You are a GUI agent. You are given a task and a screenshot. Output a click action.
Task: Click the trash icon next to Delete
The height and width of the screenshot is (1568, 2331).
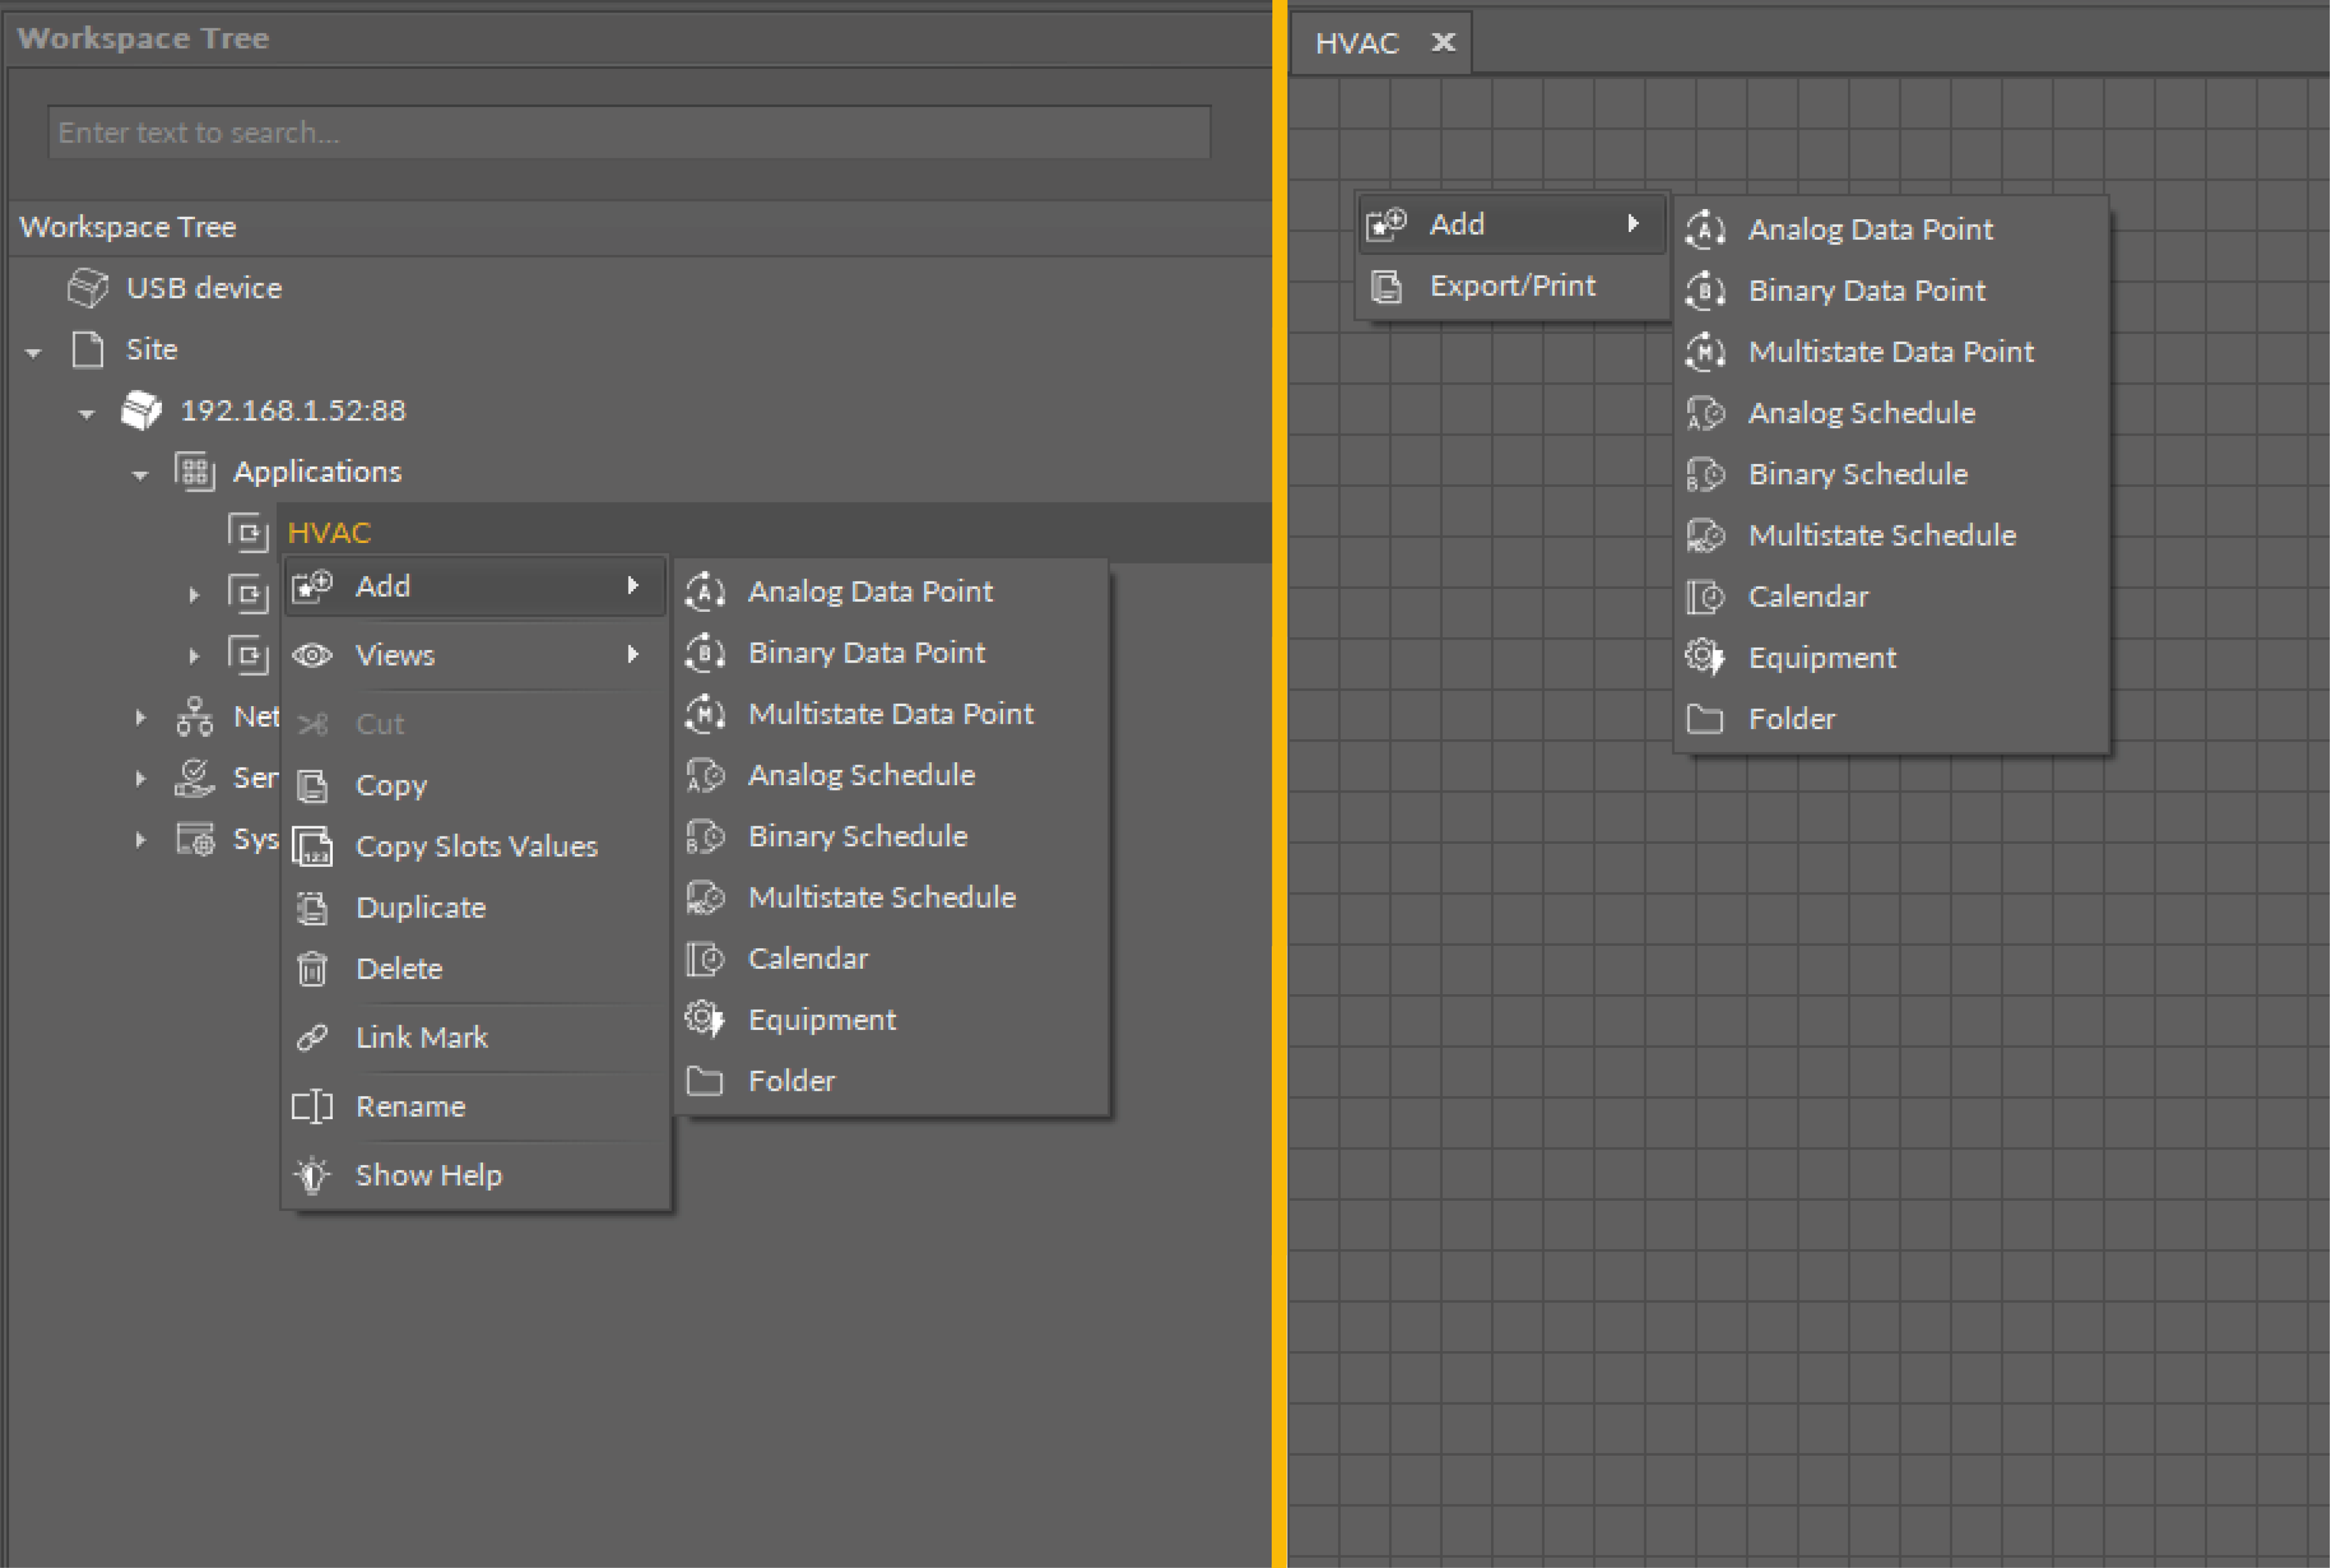(312, 969)
